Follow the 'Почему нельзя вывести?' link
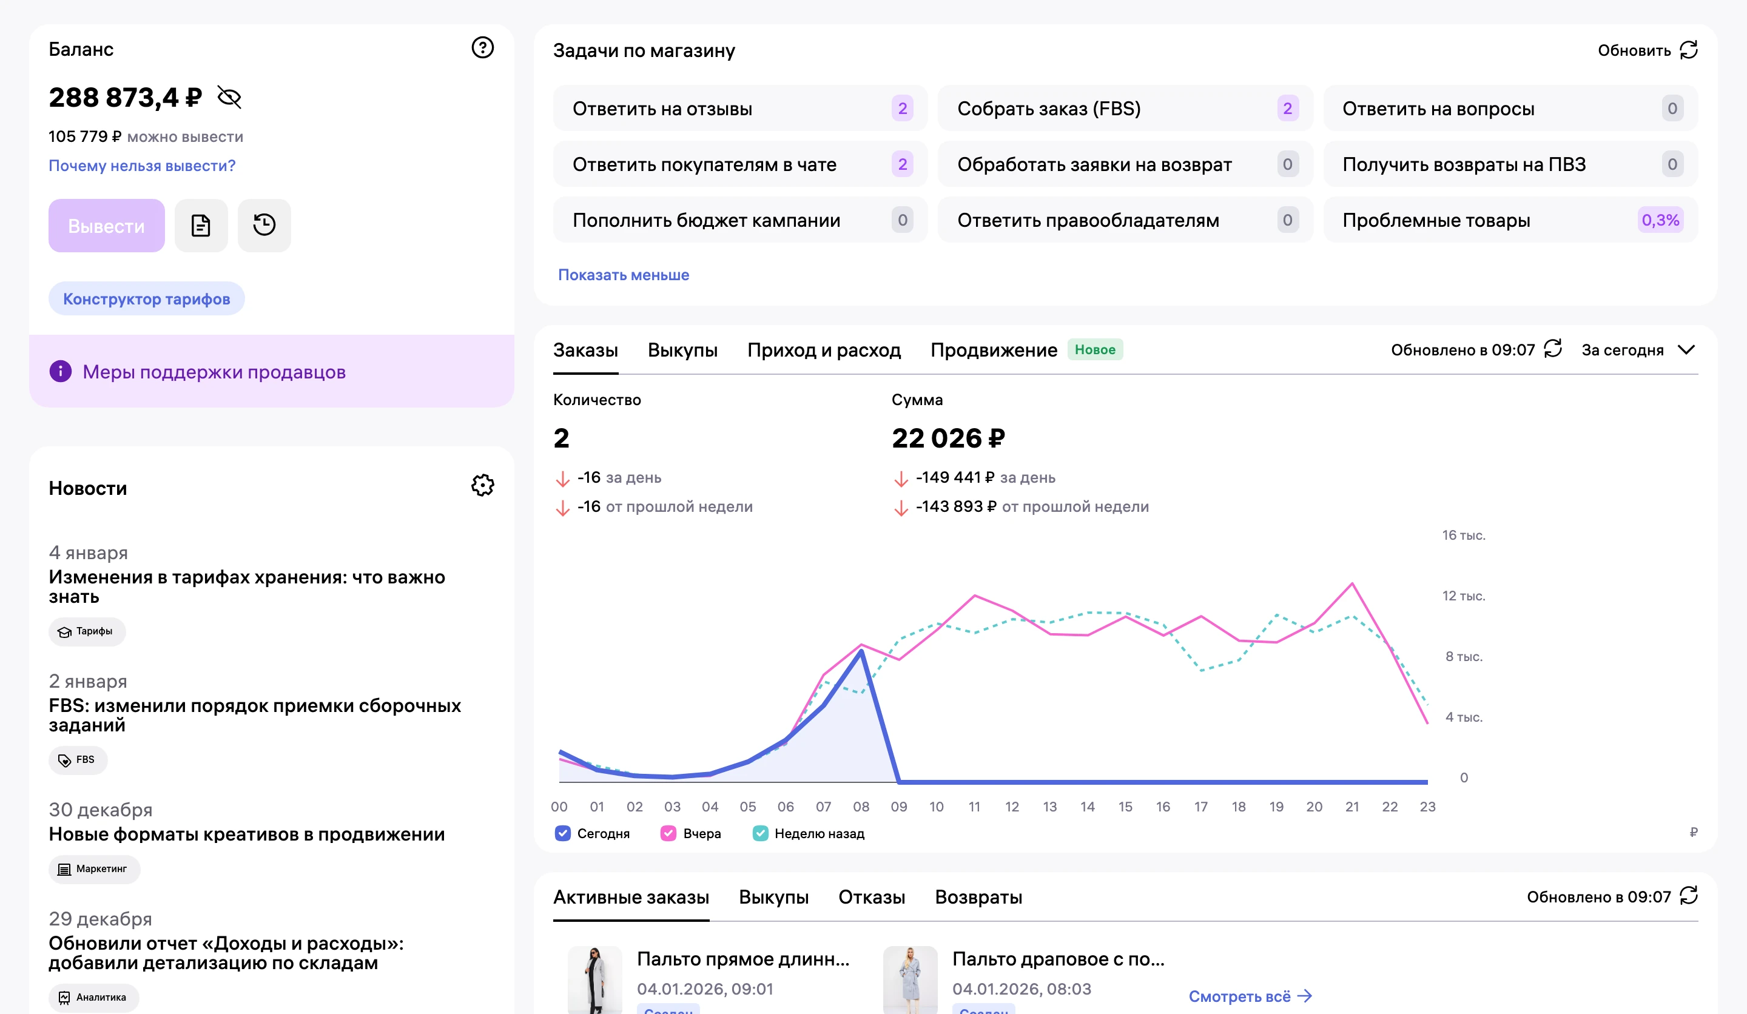1747x1014 pixels. (x=142, y=166)
